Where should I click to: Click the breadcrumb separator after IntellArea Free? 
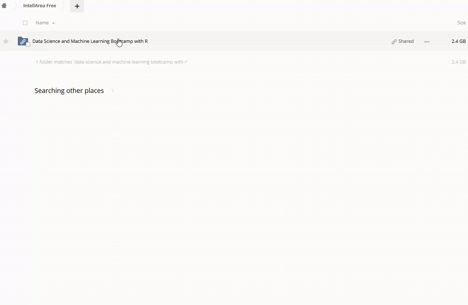(63, 6)
